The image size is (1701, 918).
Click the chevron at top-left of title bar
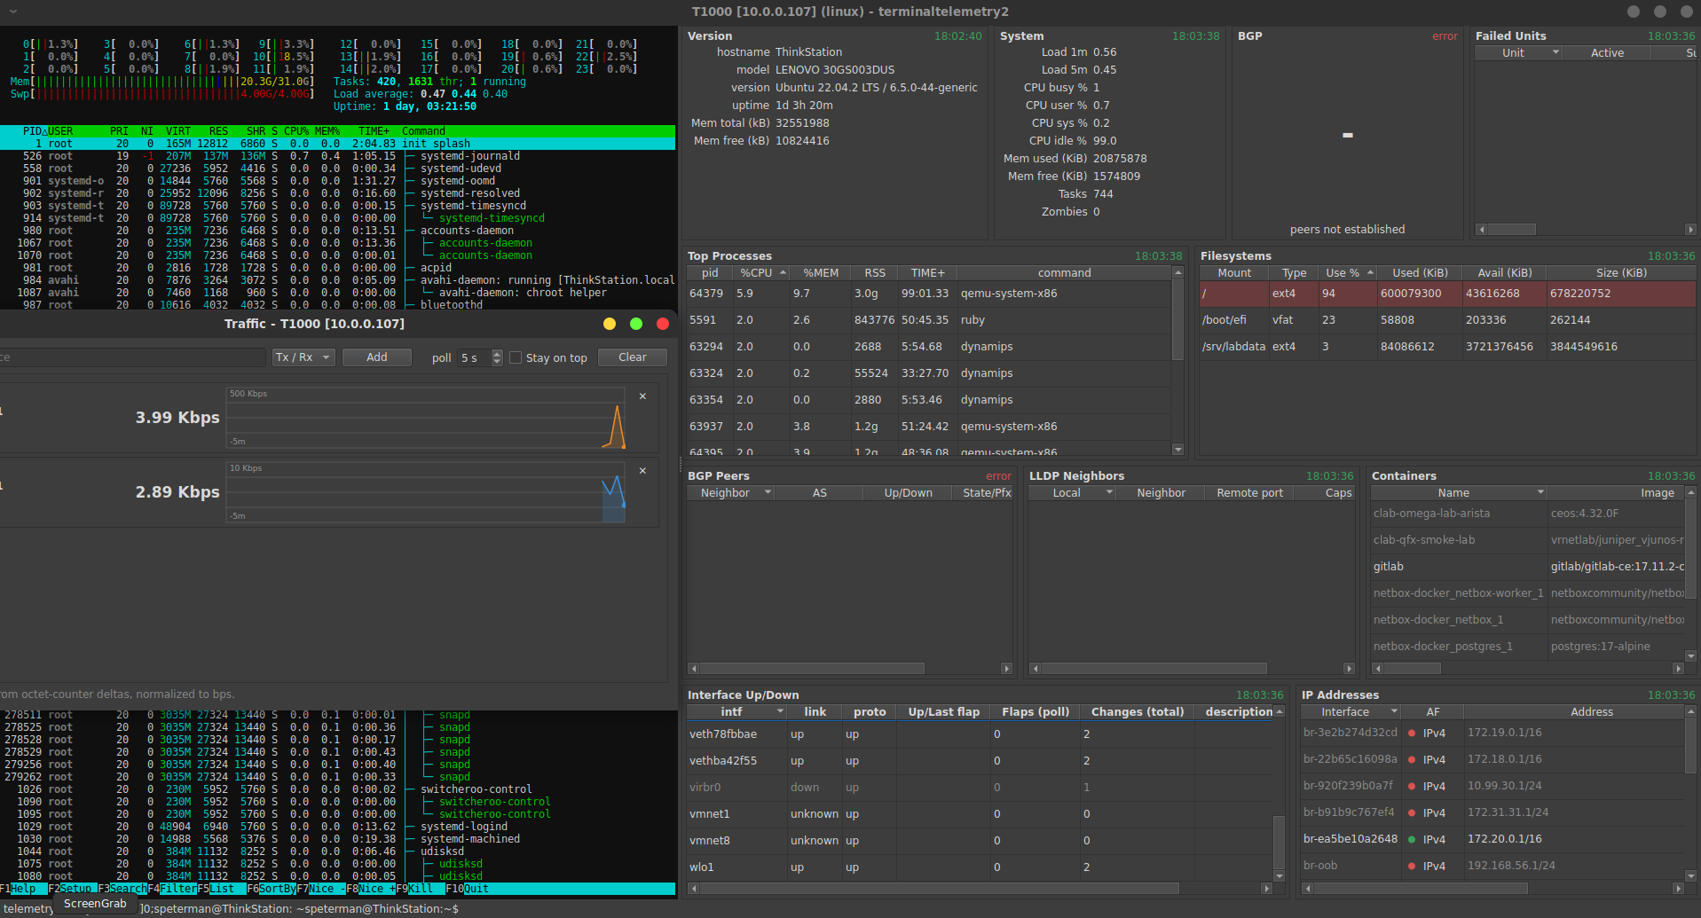[12, 12]
